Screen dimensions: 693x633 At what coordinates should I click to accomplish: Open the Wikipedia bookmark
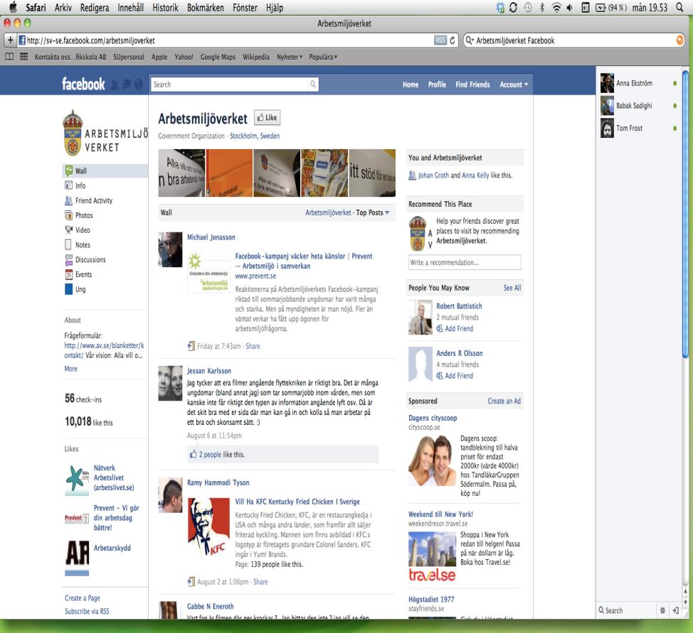tap(256, 57)
